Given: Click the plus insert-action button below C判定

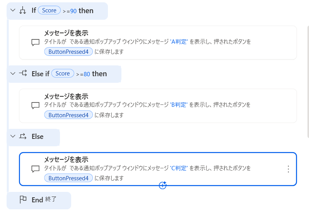Looking at the screenshot, I should 163,185.
